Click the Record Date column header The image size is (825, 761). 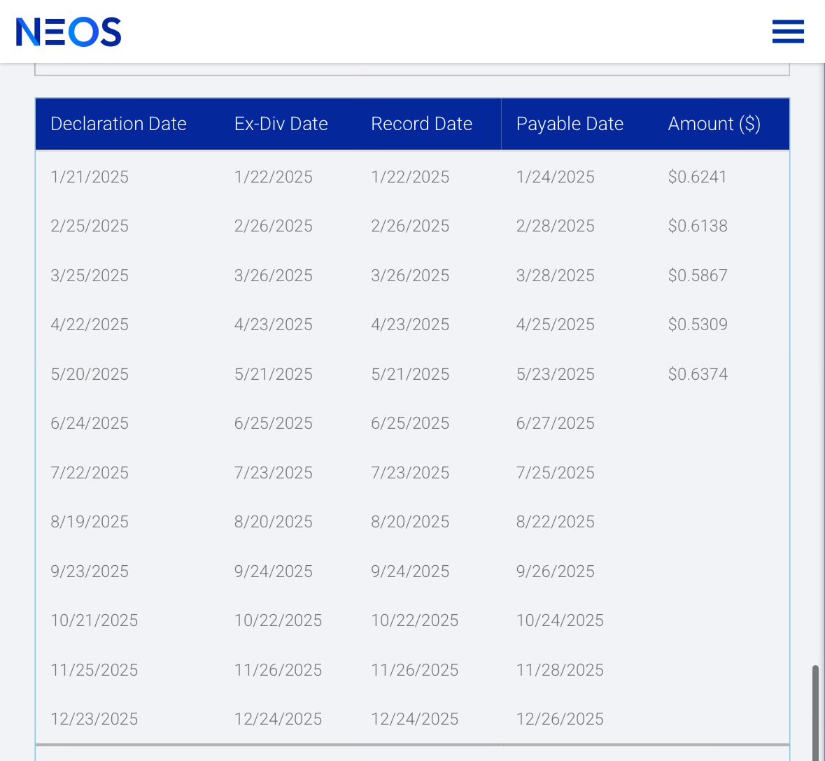pos(421,124)
